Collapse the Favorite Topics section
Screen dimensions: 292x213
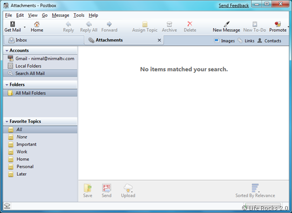point(7,122)
